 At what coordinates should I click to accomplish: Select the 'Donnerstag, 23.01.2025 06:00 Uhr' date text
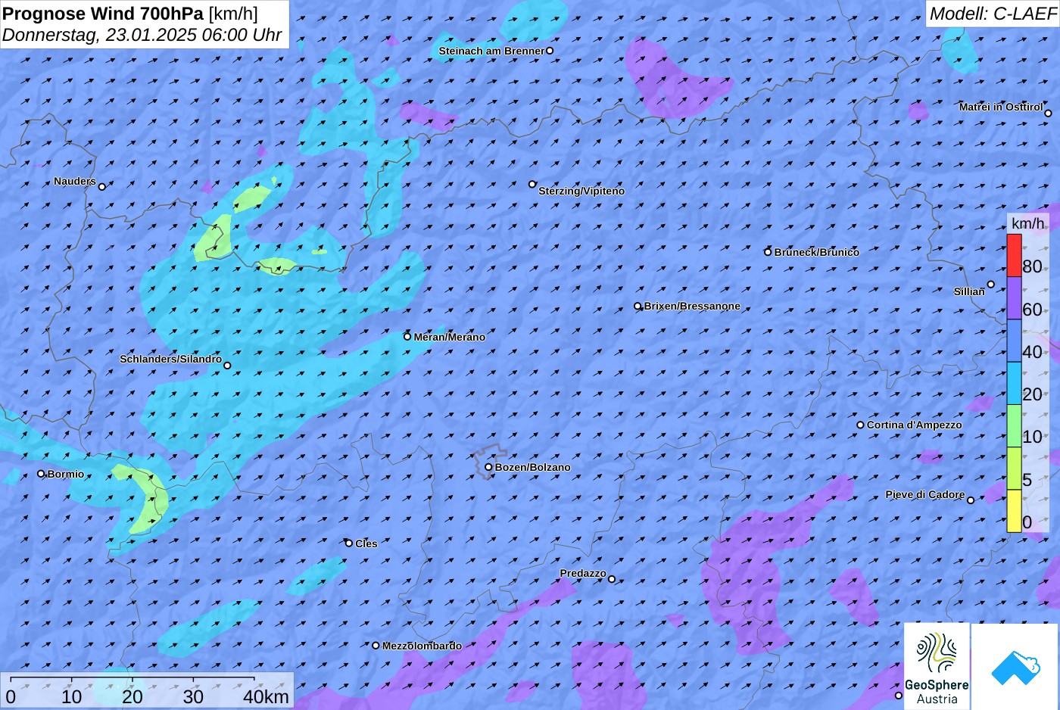(x=142, y=35)
